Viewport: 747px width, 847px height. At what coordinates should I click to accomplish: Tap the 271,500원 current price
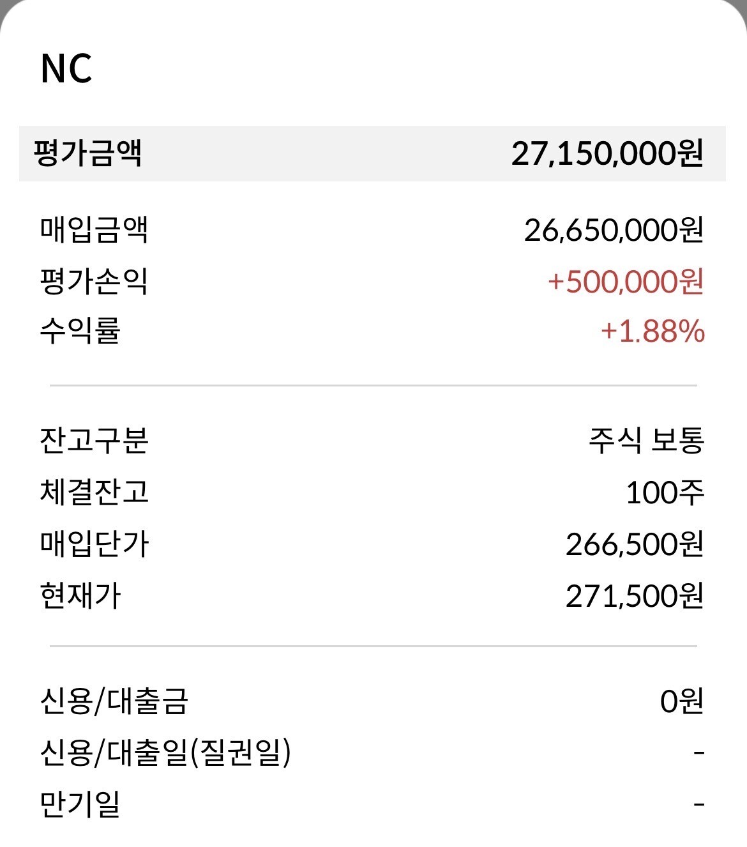pos(634,596)
